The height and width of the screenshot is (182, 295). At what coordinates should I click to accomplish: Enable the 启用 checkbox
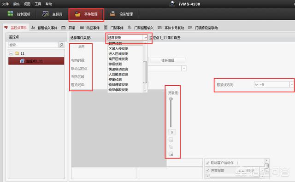(x=75, y=47)
